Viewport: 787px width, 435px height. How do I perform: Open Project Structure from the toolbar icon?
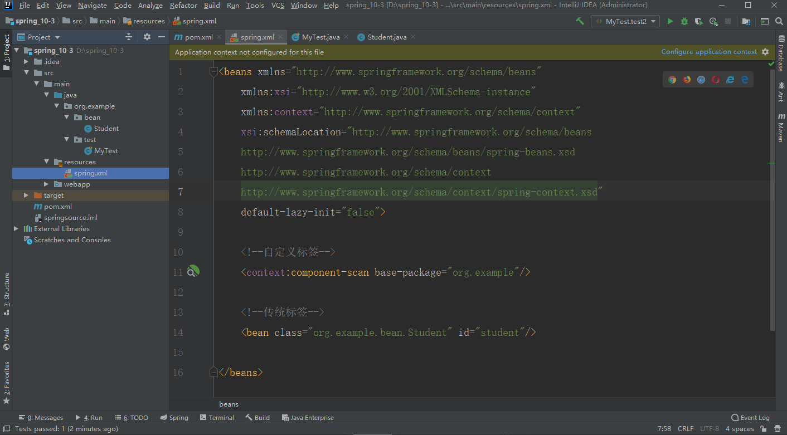point(746,21)
